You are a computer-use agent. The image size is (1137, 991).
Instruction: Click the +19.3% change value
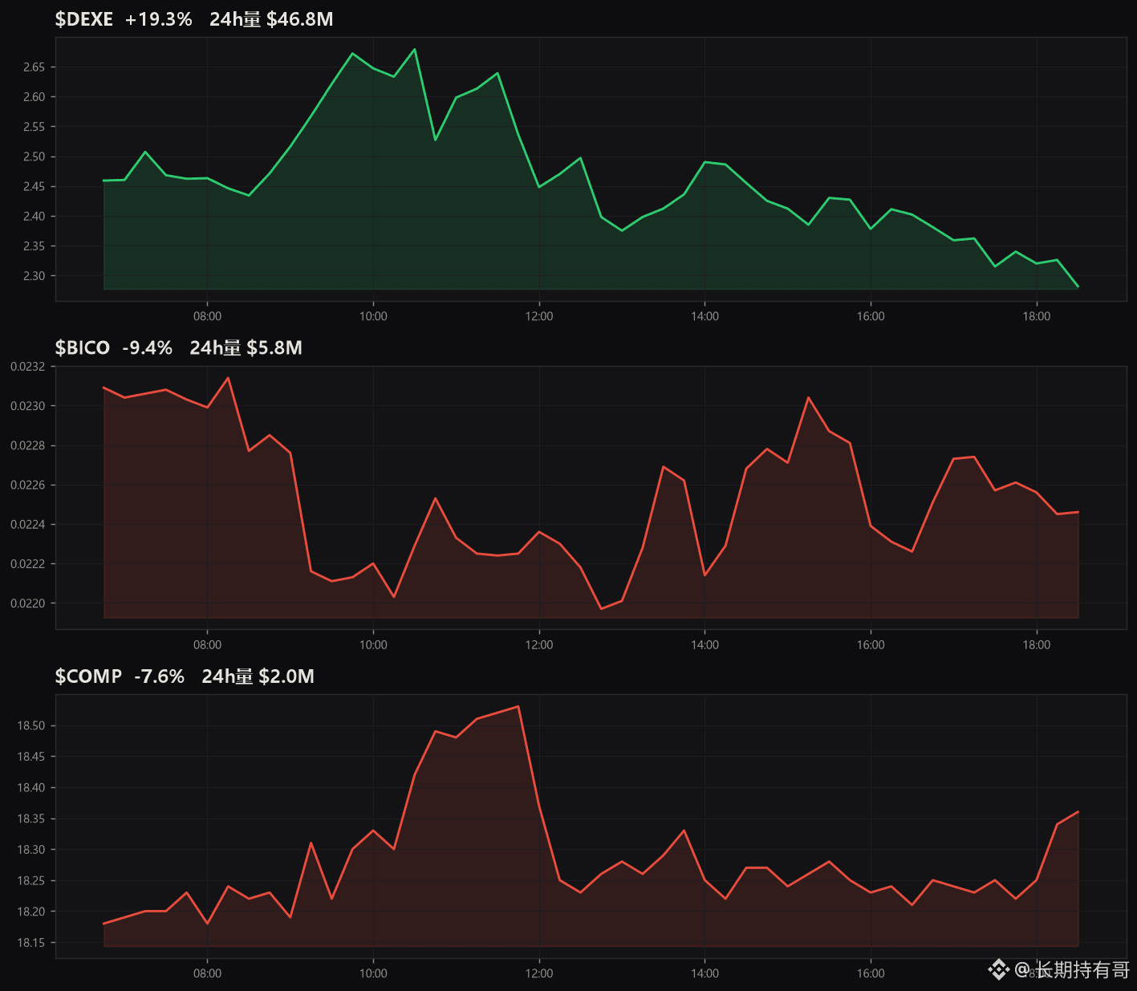point(159,19)
